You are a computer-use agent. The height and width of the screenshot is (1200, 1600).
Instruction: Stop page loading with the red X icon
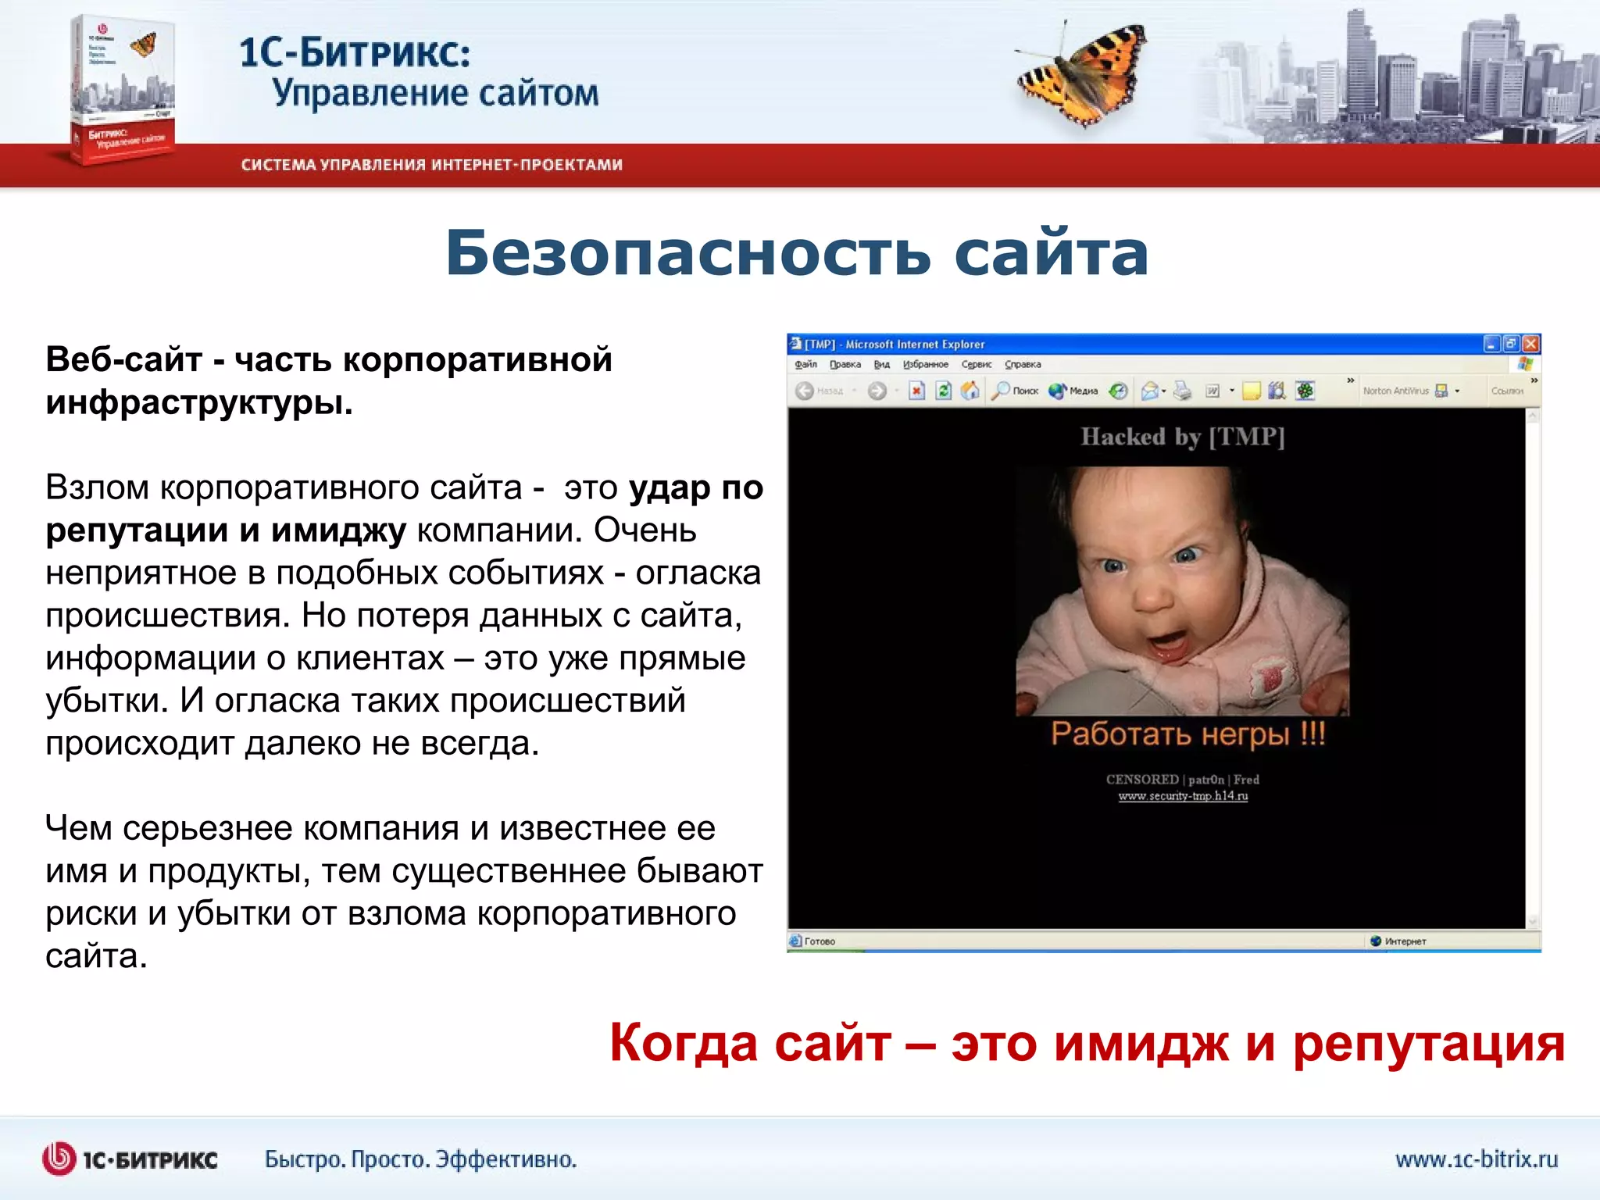pos(917,391)
